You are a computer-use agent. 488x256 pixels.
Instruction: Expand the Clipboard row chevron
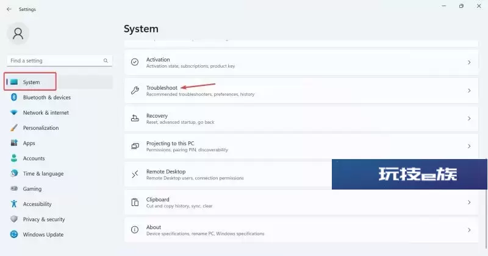click(x=469, y=202)
